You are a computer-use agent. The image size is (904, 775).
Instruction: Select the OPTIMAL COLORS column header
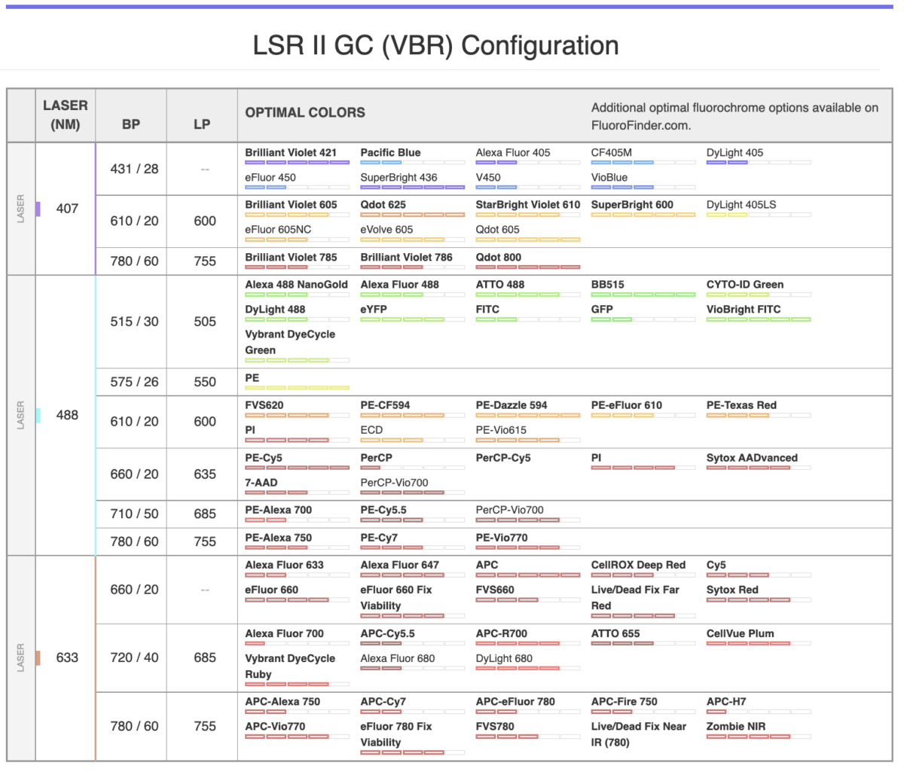pyautogui.click(x=304, y=112)
